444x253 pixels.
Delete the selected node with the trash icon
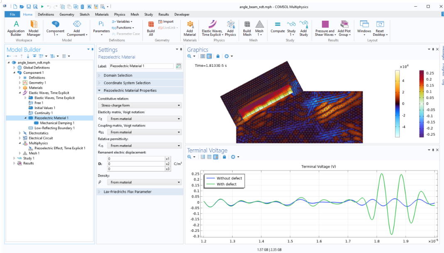point(82,7)
